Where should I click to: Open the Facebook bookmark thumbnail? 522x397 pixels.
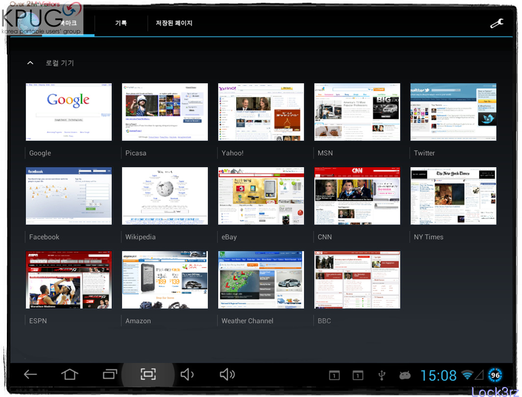tap(69, 196)
